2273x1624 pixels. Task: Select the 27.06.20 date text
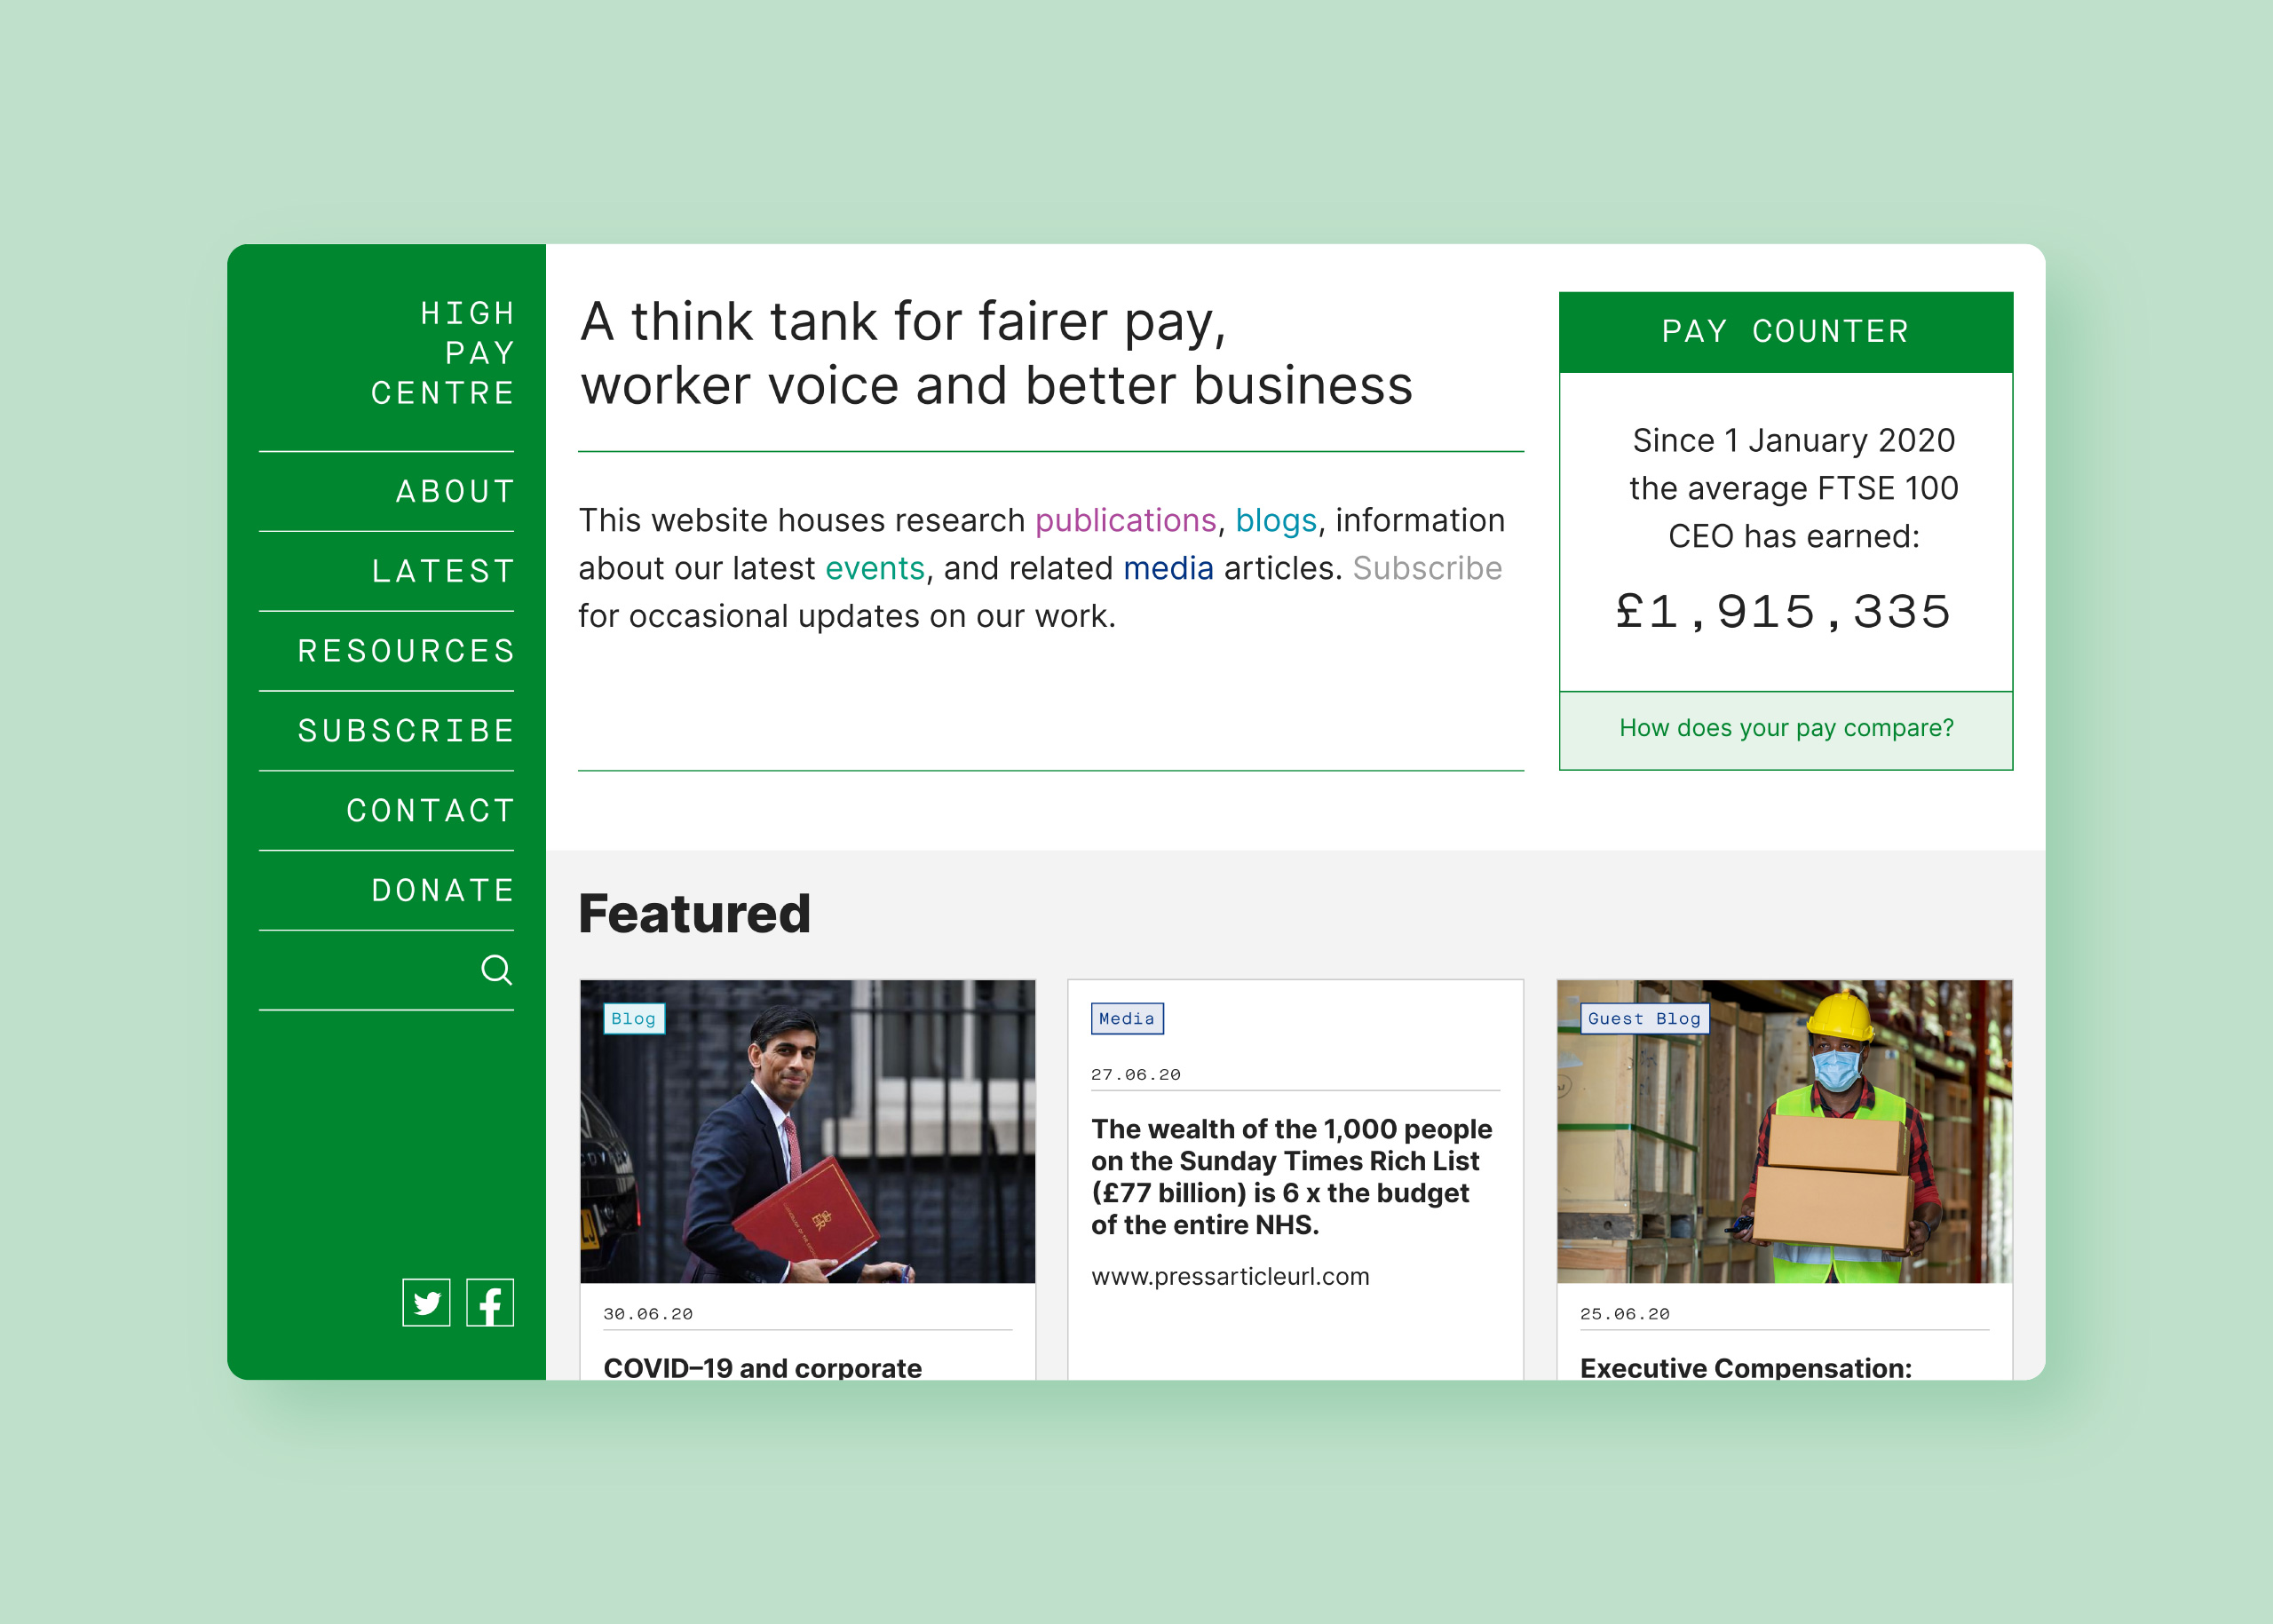tap(1136, 1075)
